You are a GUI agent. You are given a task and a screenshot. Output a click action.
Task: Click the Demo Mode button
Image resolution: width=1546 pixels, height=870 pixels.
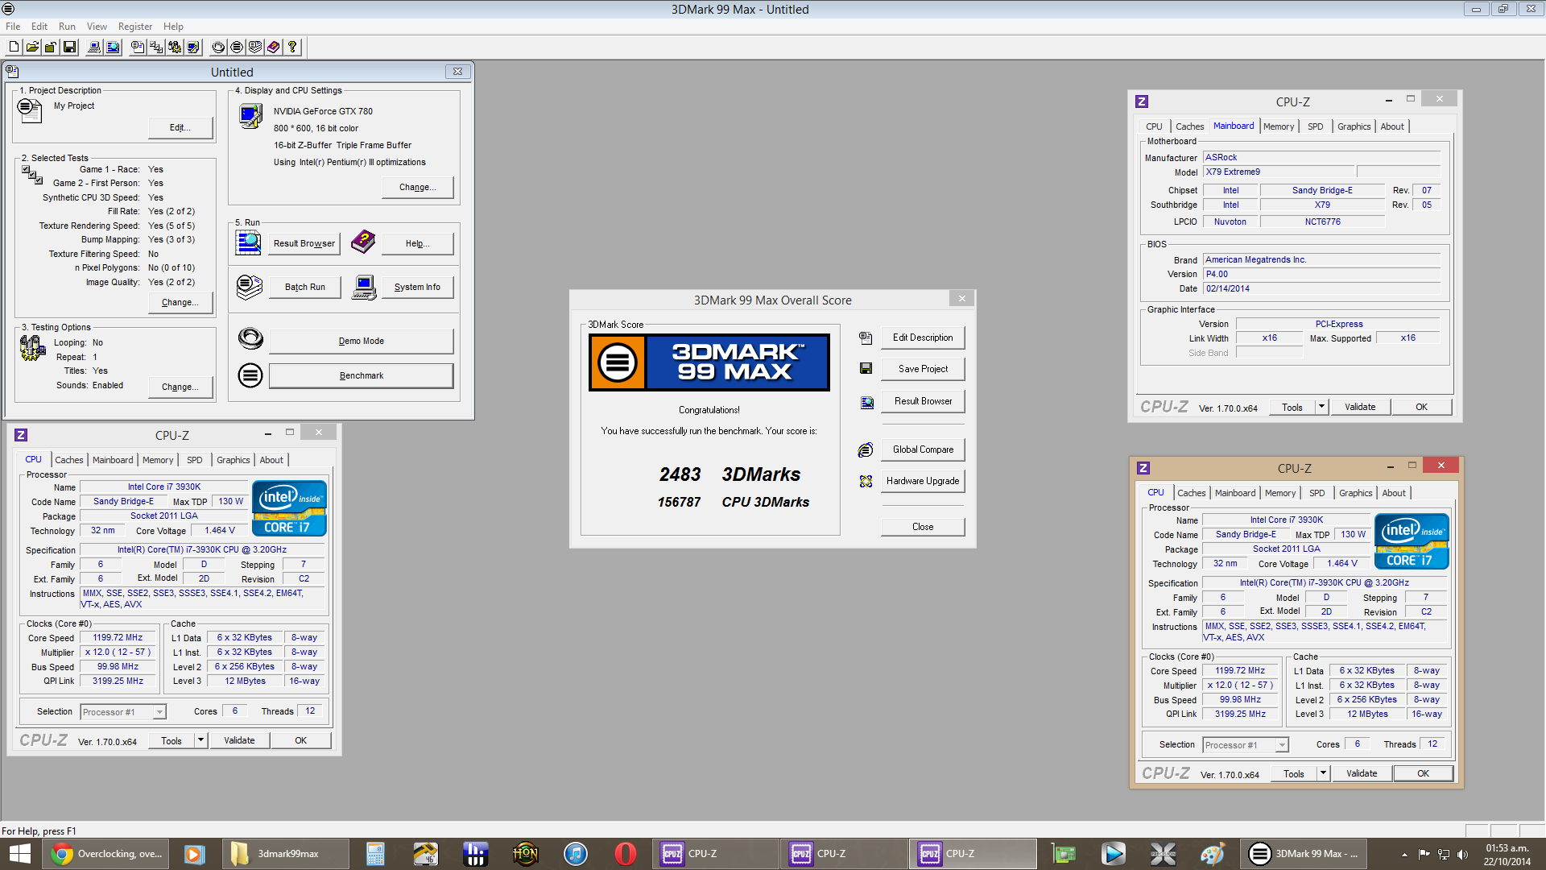pyautogui.click(x=361, y=341)
